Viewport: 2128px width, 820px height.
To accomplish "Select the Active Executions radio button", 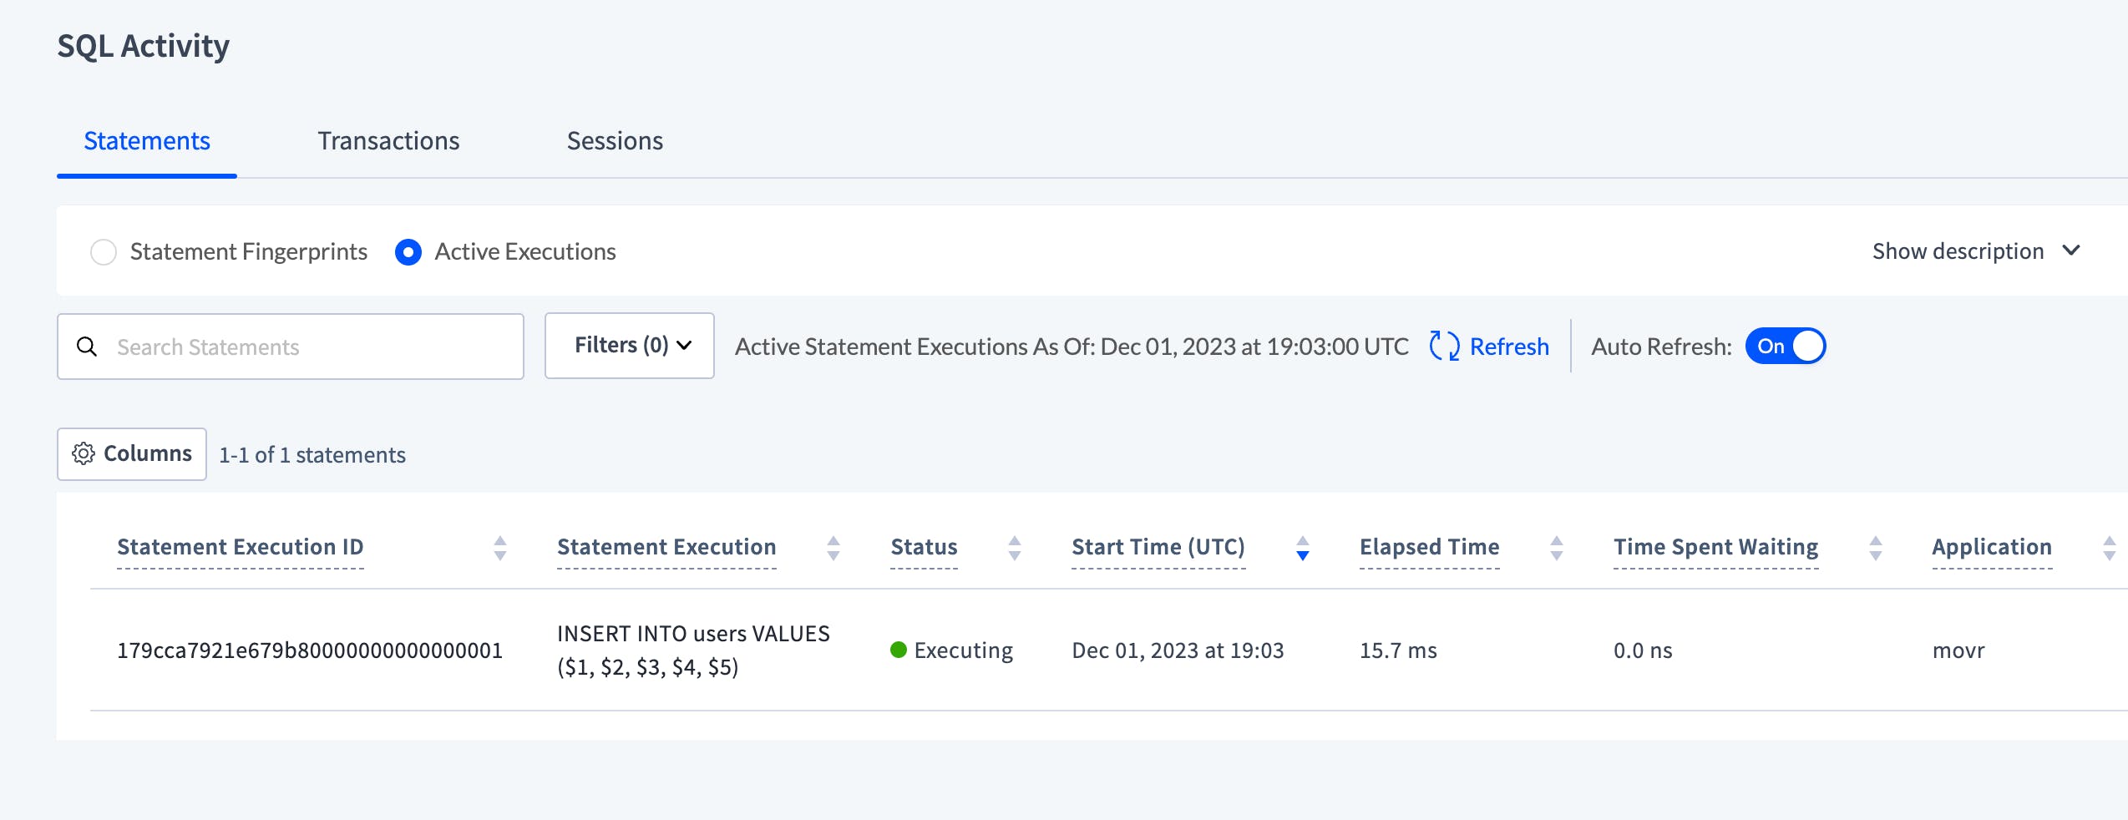I will (408, 252).
